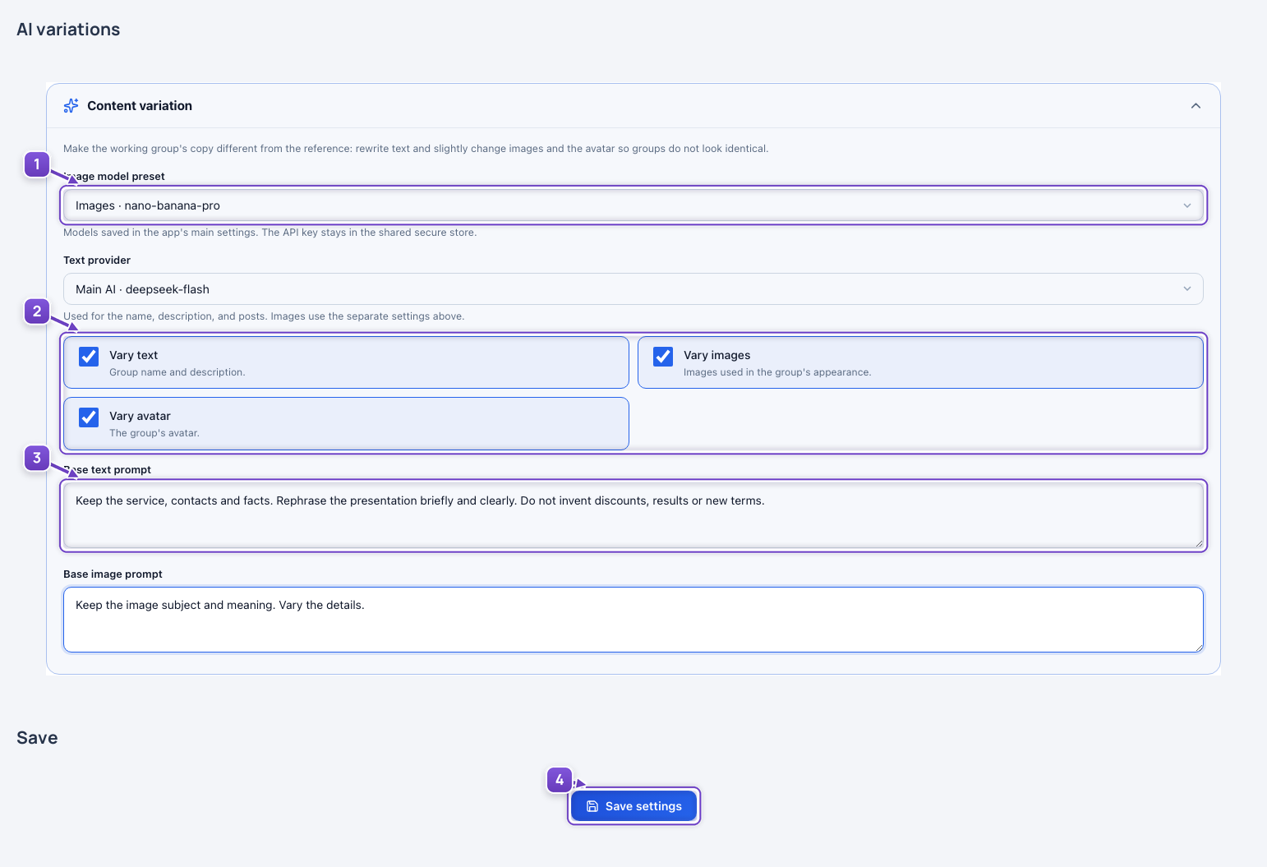The image size is (1267, 867).
Task: Click the AI variations heading
Action: pos(68,30)
